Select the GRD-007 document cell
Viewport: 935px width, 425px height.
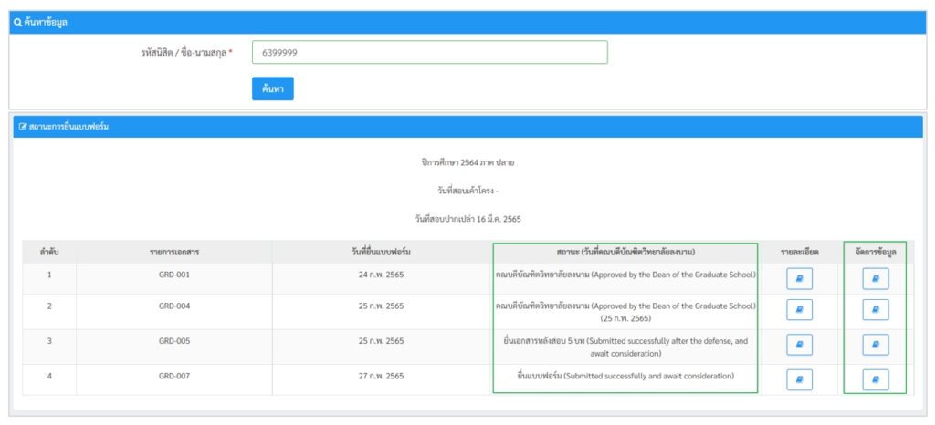point(173,376)
